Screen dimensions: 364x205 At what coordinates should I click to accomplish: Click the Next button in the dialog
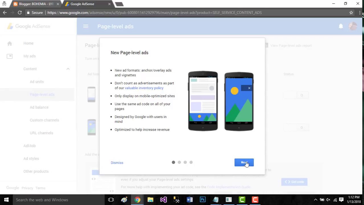click(x=244, y=163)
